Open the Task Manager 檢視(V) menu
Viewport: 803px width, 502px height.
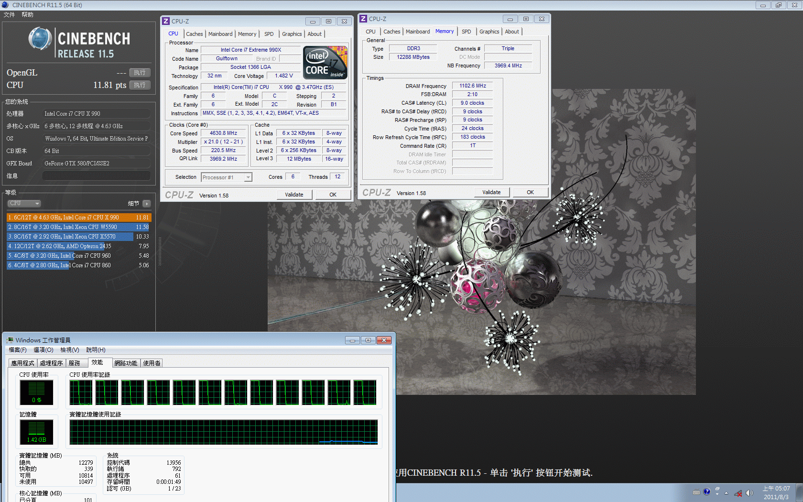pyautogui.click(x=70, y=350)
